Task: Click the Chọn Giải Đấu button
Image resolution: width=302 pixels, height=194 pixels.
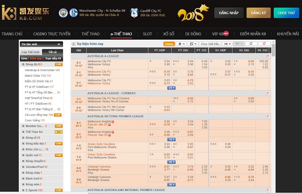Action: click(x=210, y=44)
